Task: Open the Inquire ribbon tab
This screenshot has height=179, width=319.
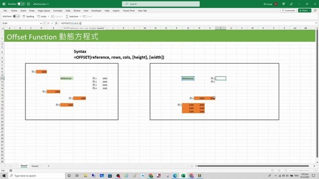Action: (x=116, y=10)
